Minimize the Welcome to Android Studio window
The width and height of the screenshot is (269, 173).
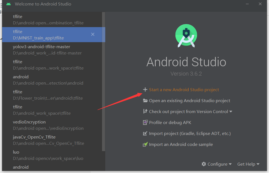coord(247,4)
